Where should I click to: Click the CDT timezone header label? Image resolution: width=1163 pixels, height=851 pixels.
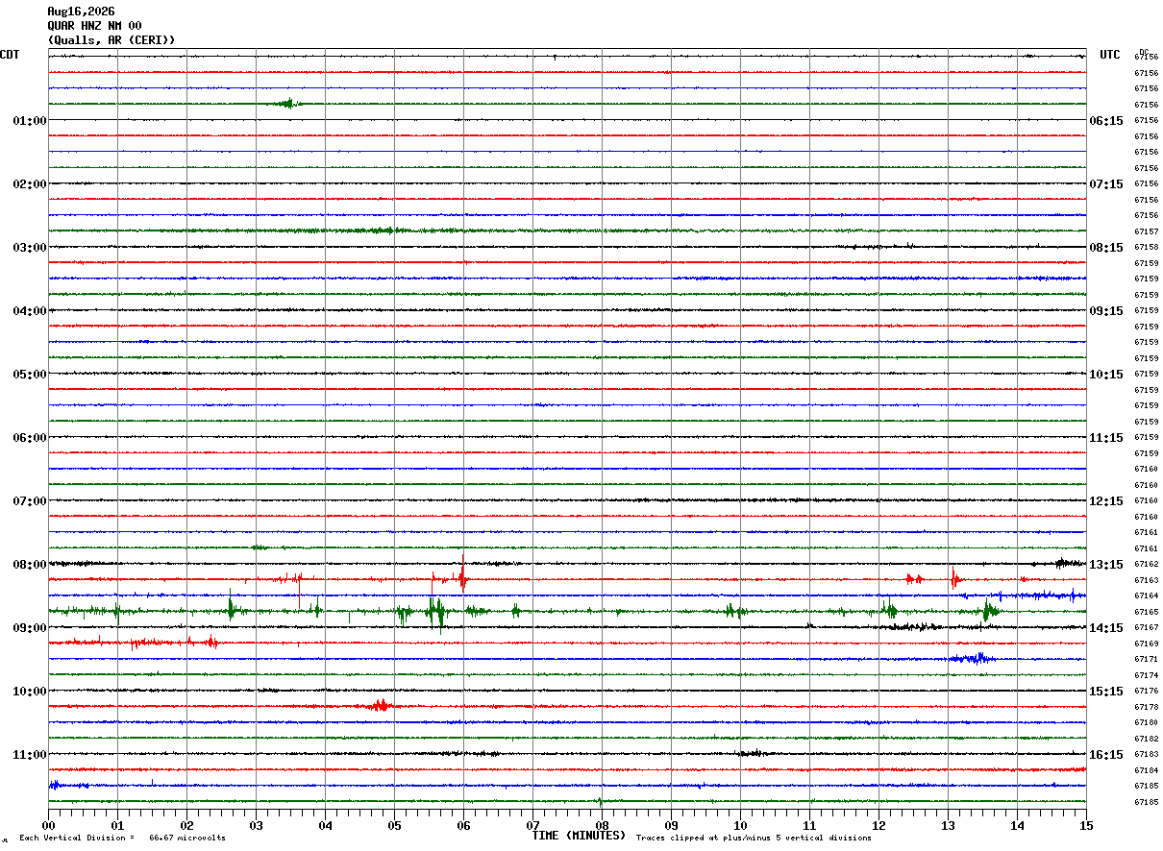[x=10, y=55]
